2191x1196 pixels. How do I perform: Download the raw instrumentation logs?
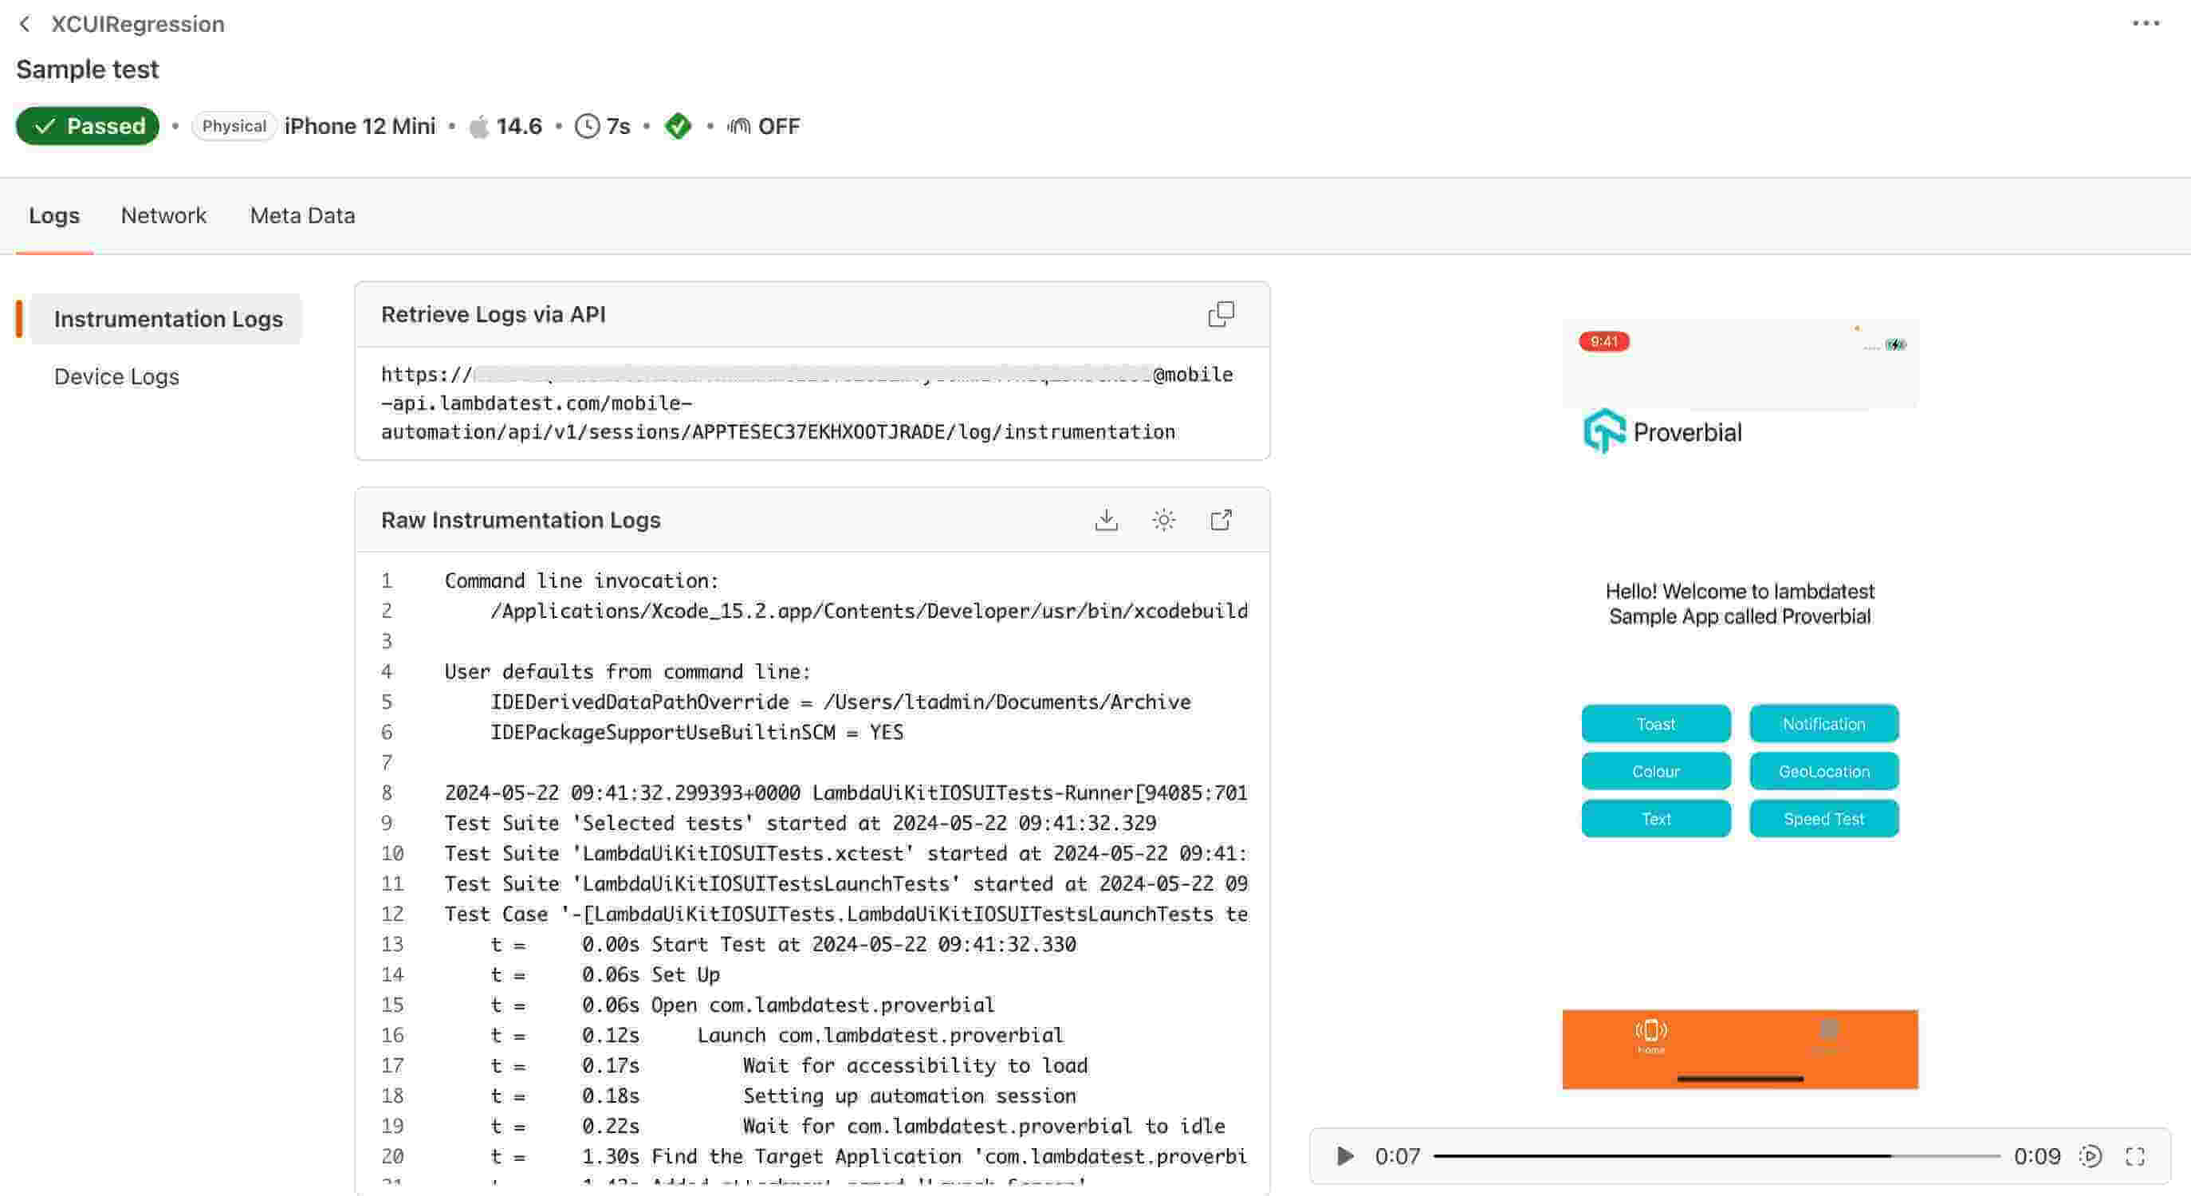click(1106, 520)
